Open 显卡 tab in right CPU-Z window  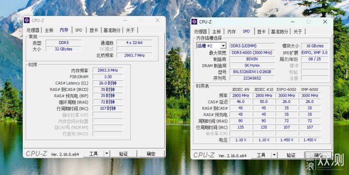(261, 32)
